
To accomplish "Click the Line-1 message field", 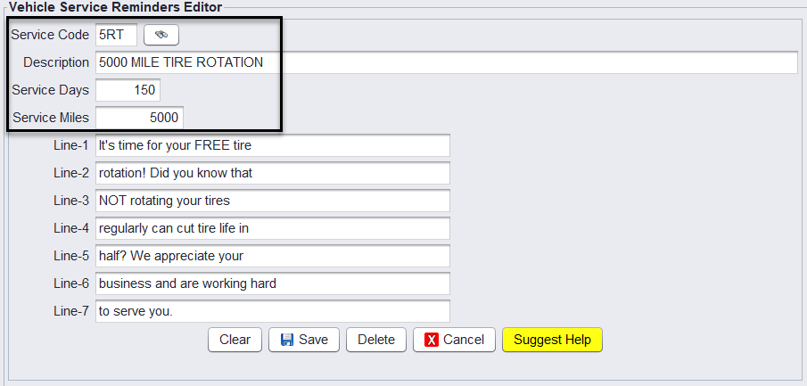I will 272,145.
